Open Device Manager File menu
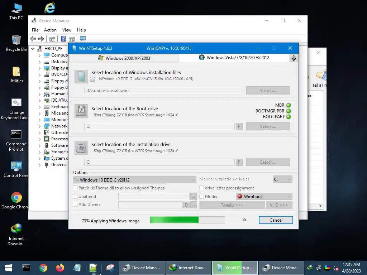The image size is (367, 275). pyautogui.click(x=35, y=30)
